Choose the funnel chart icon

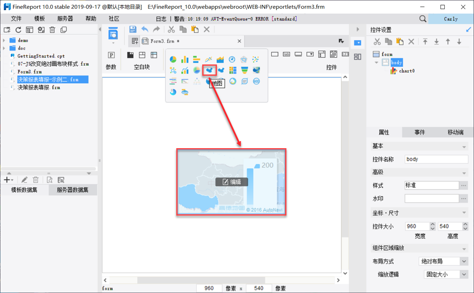coord(245,70)
